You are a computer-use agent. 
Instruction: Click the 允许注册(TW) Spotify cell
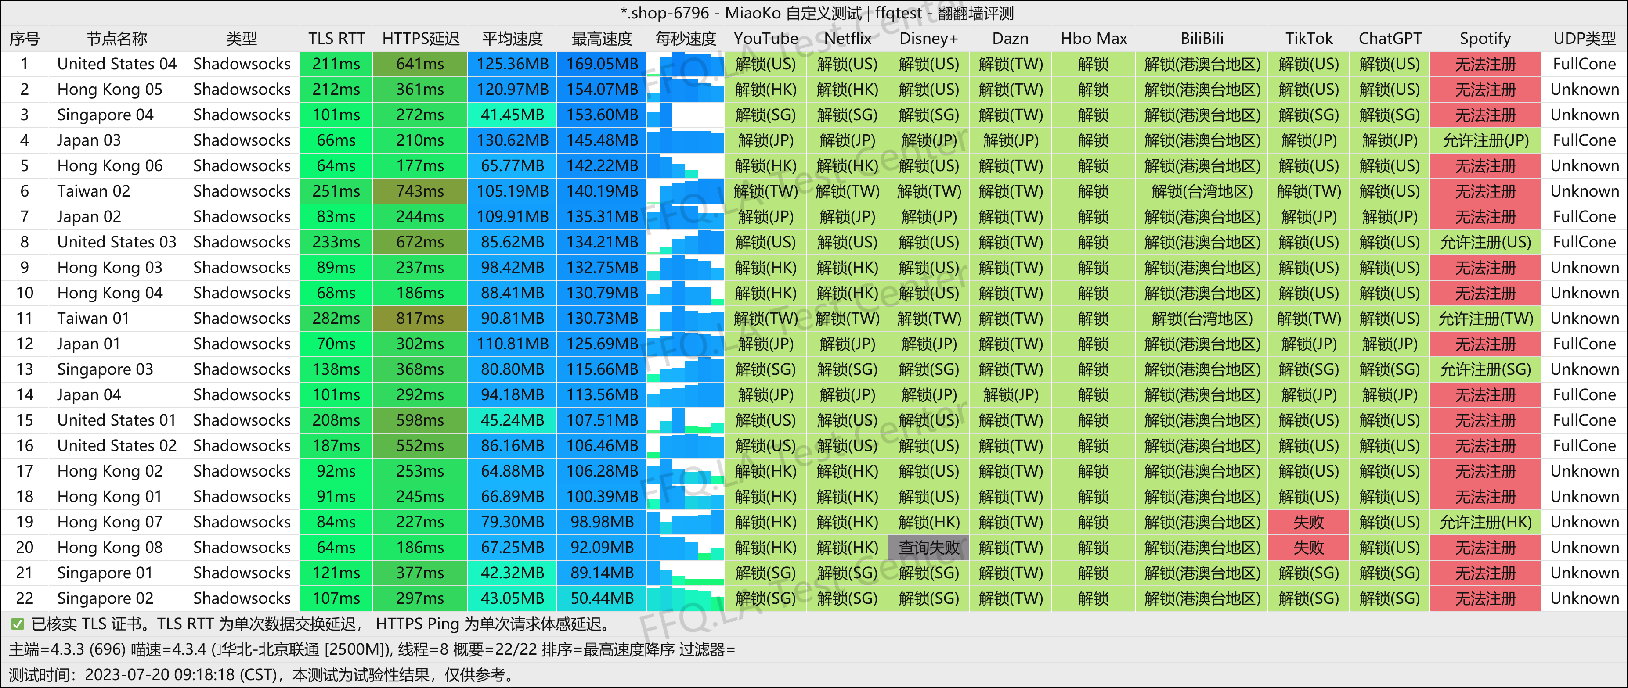click(x=1485, y=318)
